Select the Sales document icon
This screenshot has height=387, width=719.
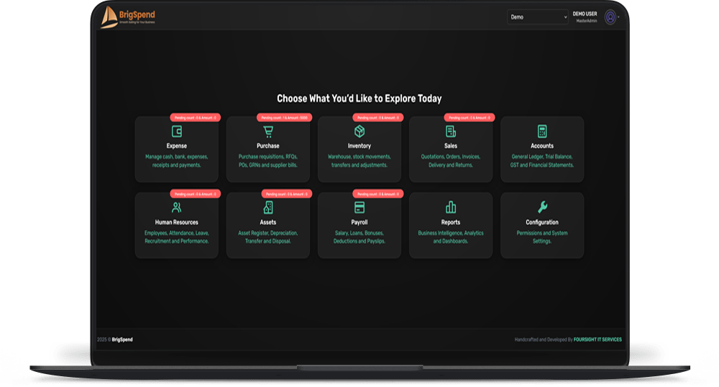(x=450, y=131)
